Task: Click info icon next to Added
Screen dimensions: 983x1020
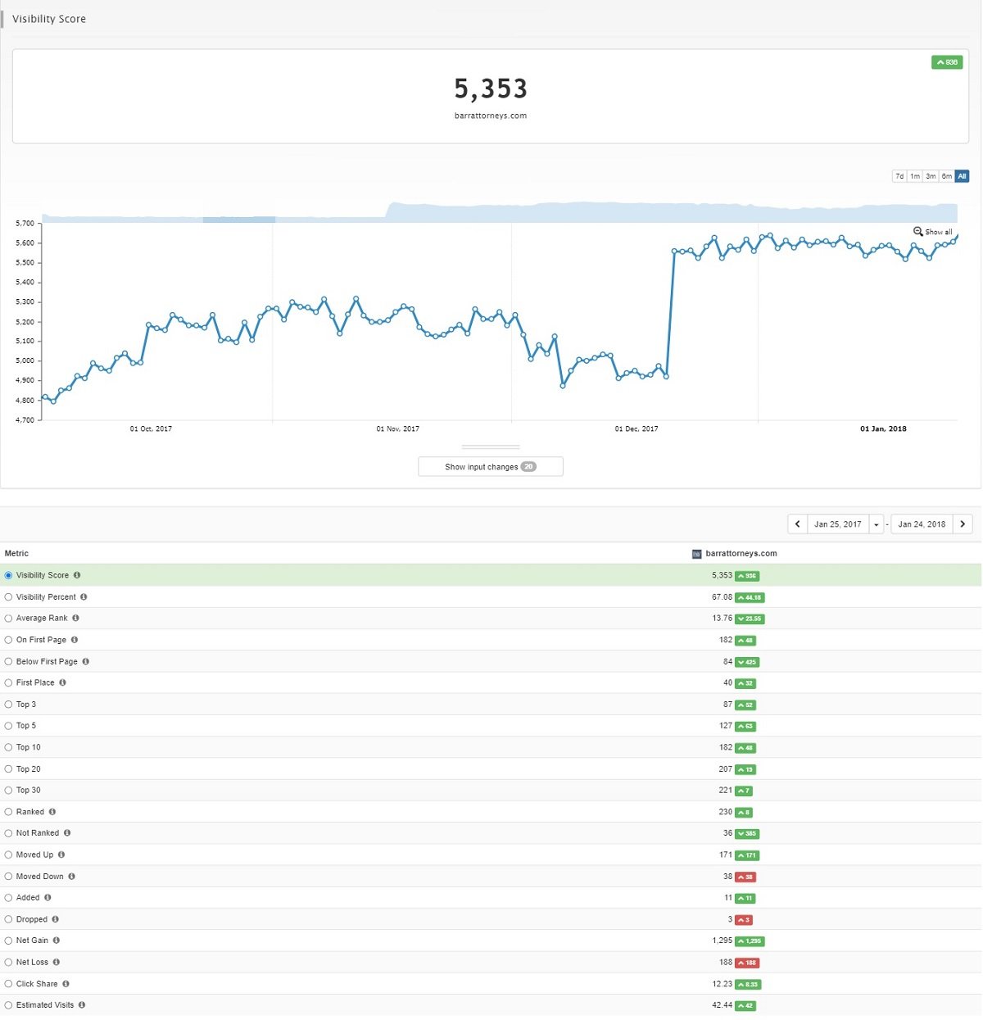Action: click(x=48, y=898)
